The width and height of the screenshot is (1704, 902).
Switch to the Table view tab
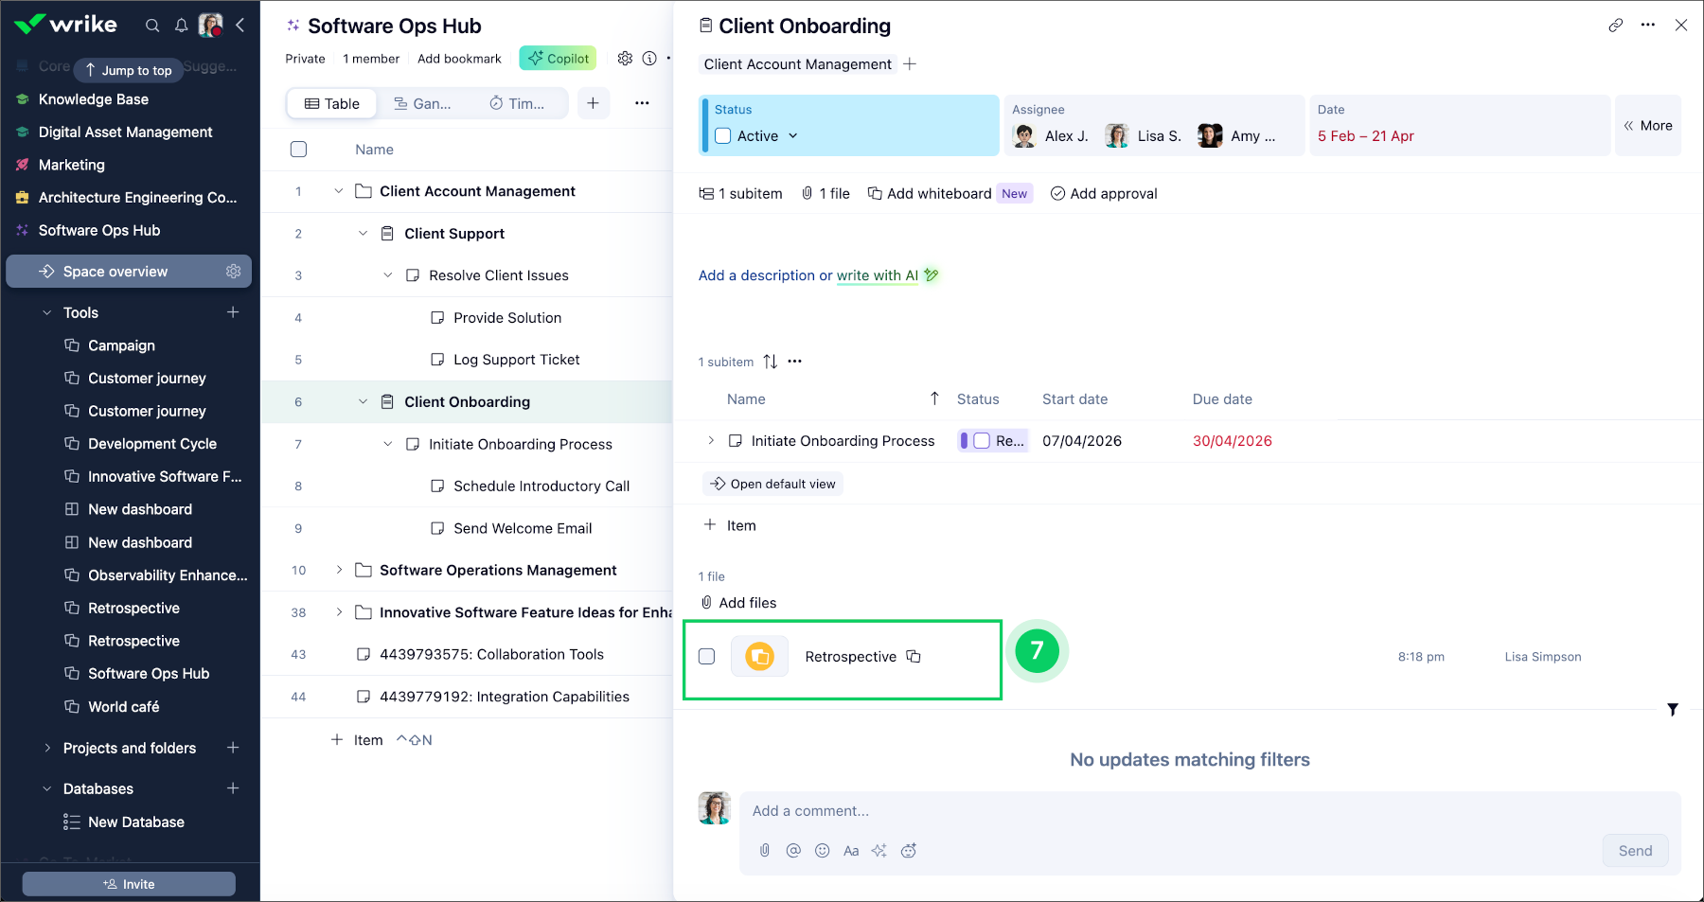click(332, 103)
